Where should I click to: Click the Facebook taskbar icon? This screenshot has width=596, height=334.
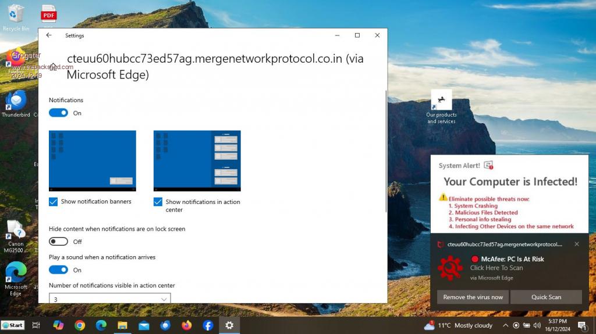pyautogui.click(x=208, y=325)
